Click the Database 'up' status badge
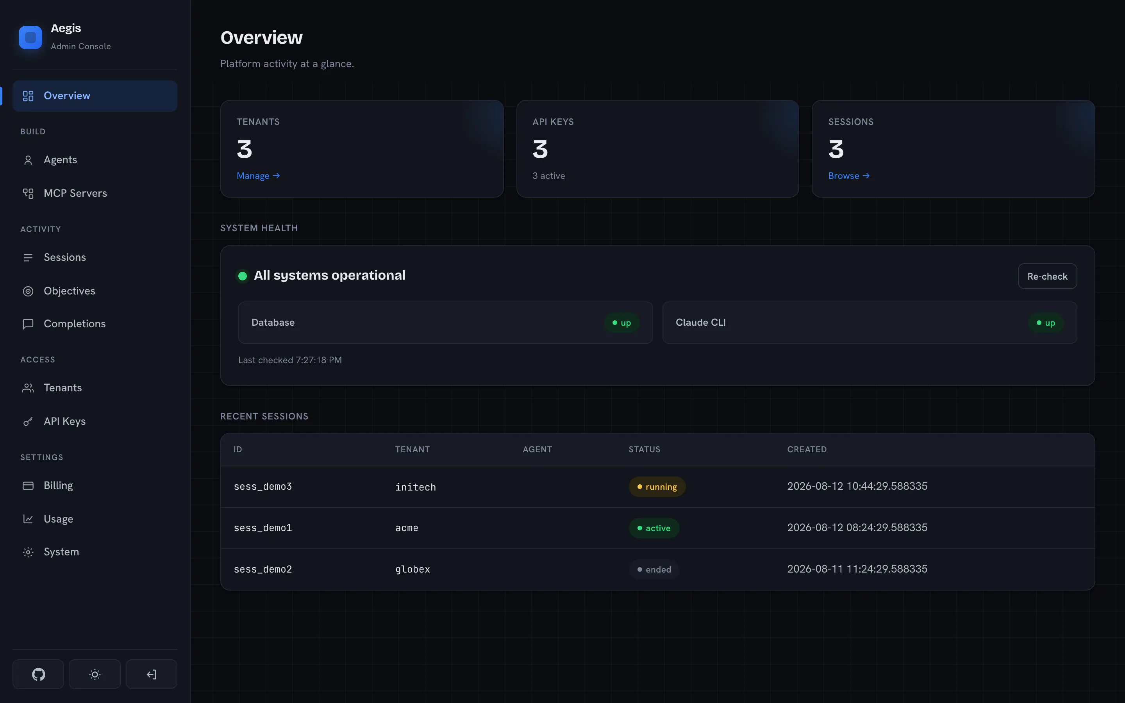This screenshot has width=1125, height=703. pyautogui.click(x=621, y=323)
